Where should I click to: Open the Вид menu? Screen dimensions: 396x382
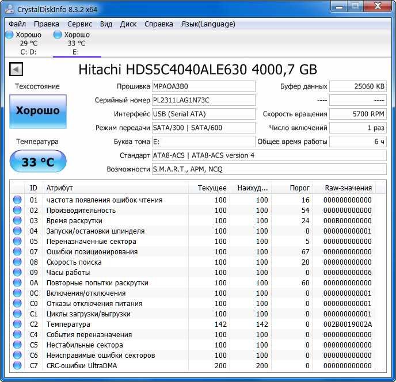click(x=106, y=24)
